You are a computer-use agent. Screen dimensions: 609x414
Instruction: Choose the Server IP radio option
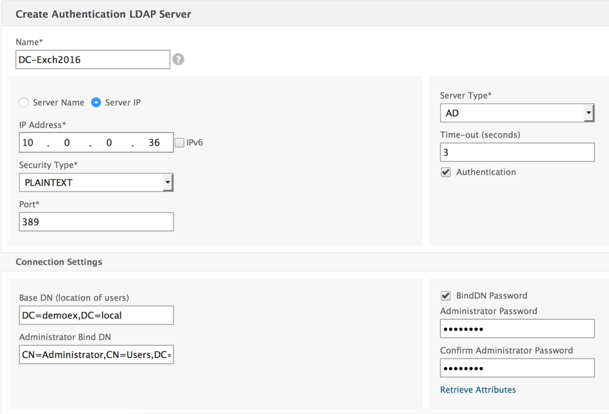(x=96, y=103)
